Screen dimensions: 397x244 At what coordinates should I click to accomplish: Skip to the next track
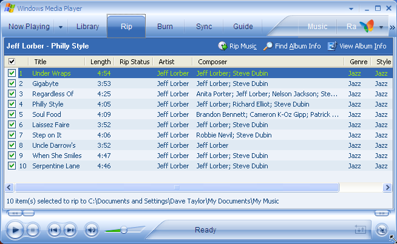pos(70,230)
